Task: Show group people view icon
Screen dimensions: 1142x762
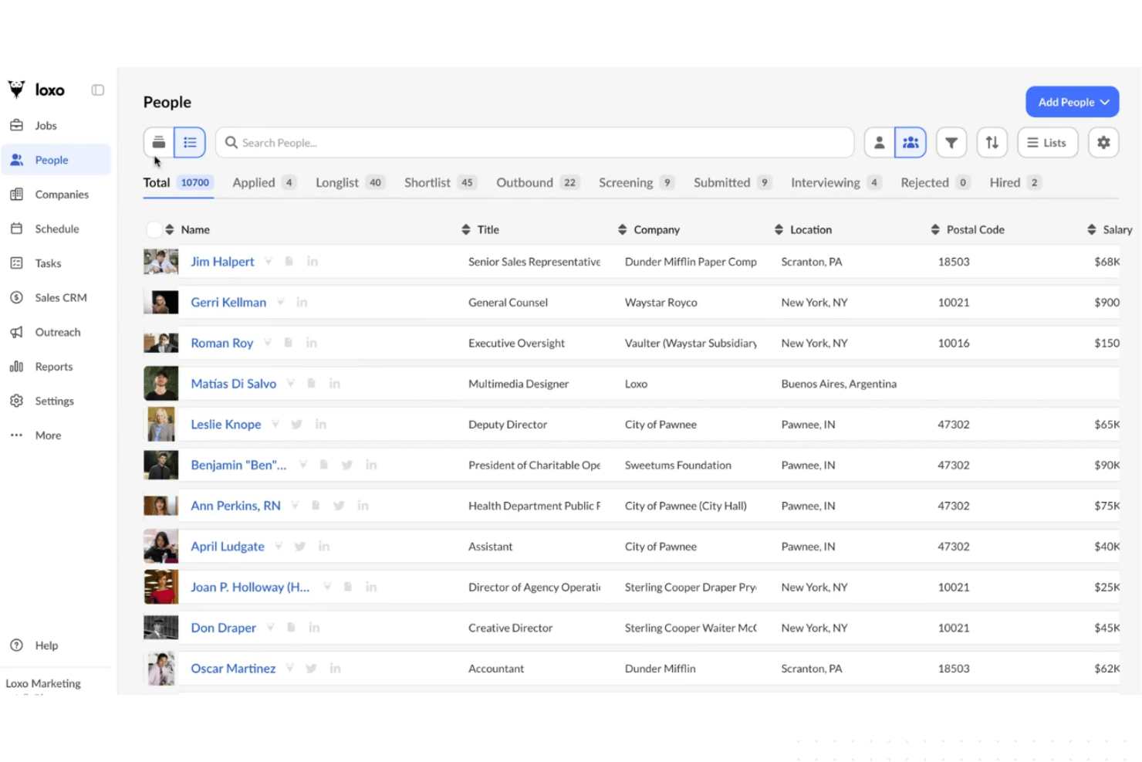Action: (x=911, y=143)
